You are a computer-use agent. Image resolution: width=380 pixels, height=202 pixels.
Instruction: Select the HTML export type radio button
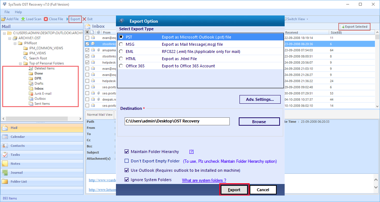121,59
